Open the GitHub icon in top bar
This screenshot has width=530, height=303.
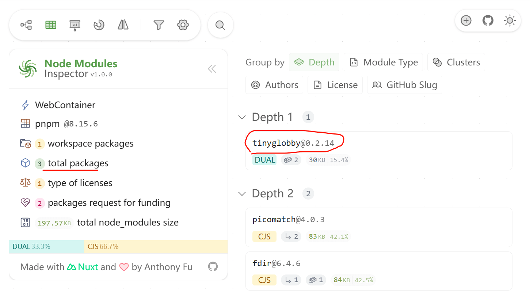[488, 20]
